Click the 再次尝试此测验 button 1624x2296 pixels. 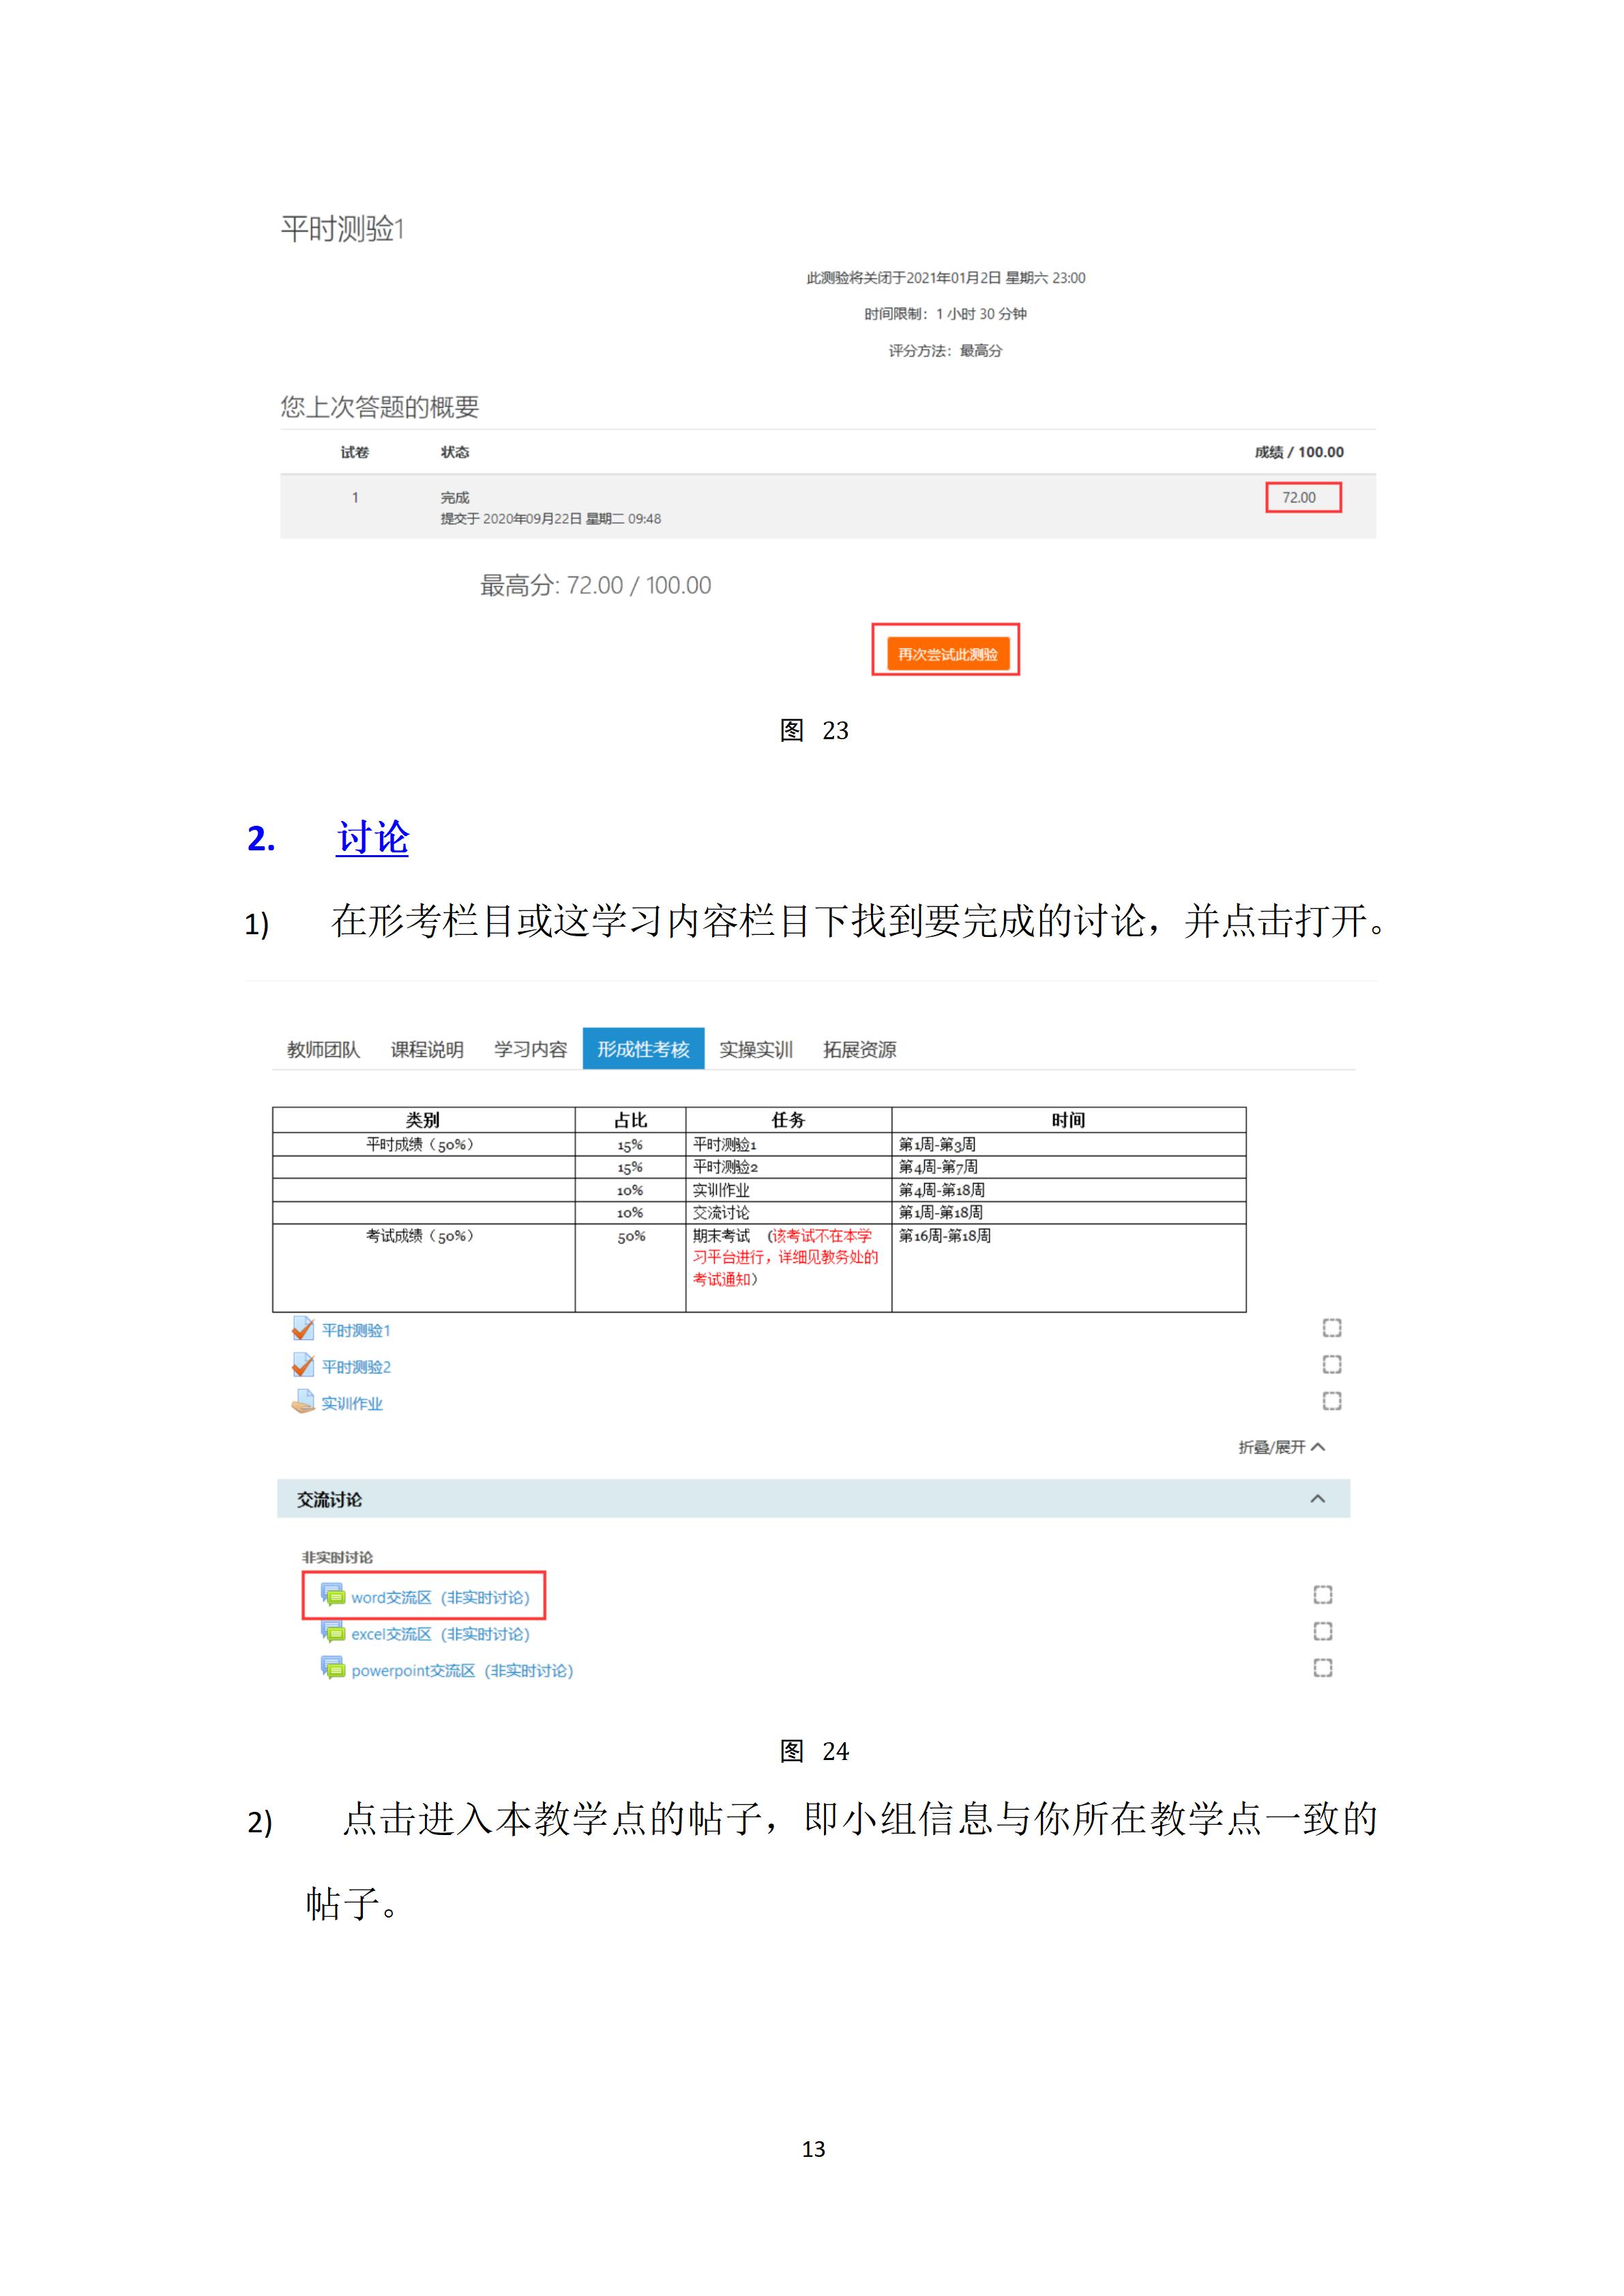click(947, 654)
